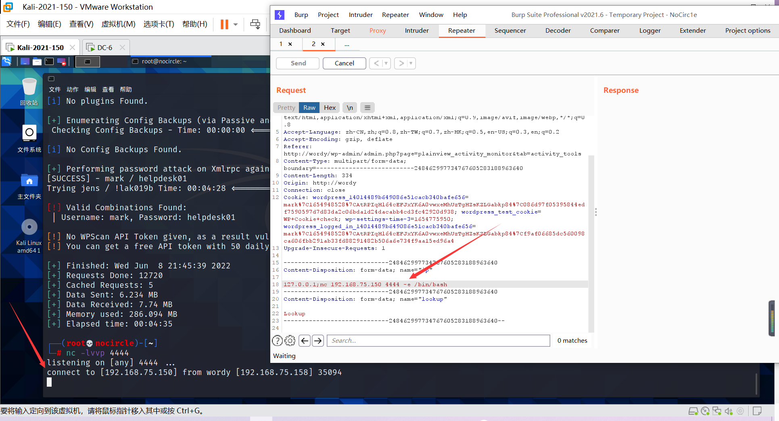Switch request view to Pretty
The image size is (779, 421).
click(286, 108)
